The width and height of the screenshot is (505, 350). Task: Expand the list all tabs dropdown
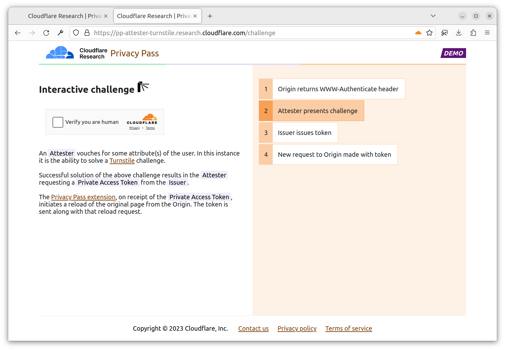click(433, 16)
